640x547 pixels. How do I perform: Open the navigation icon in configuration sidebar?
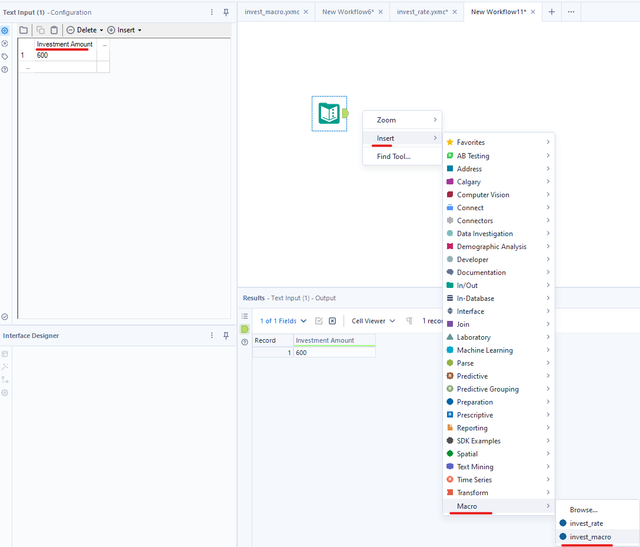pyautogui.click(x=5, y=44)
